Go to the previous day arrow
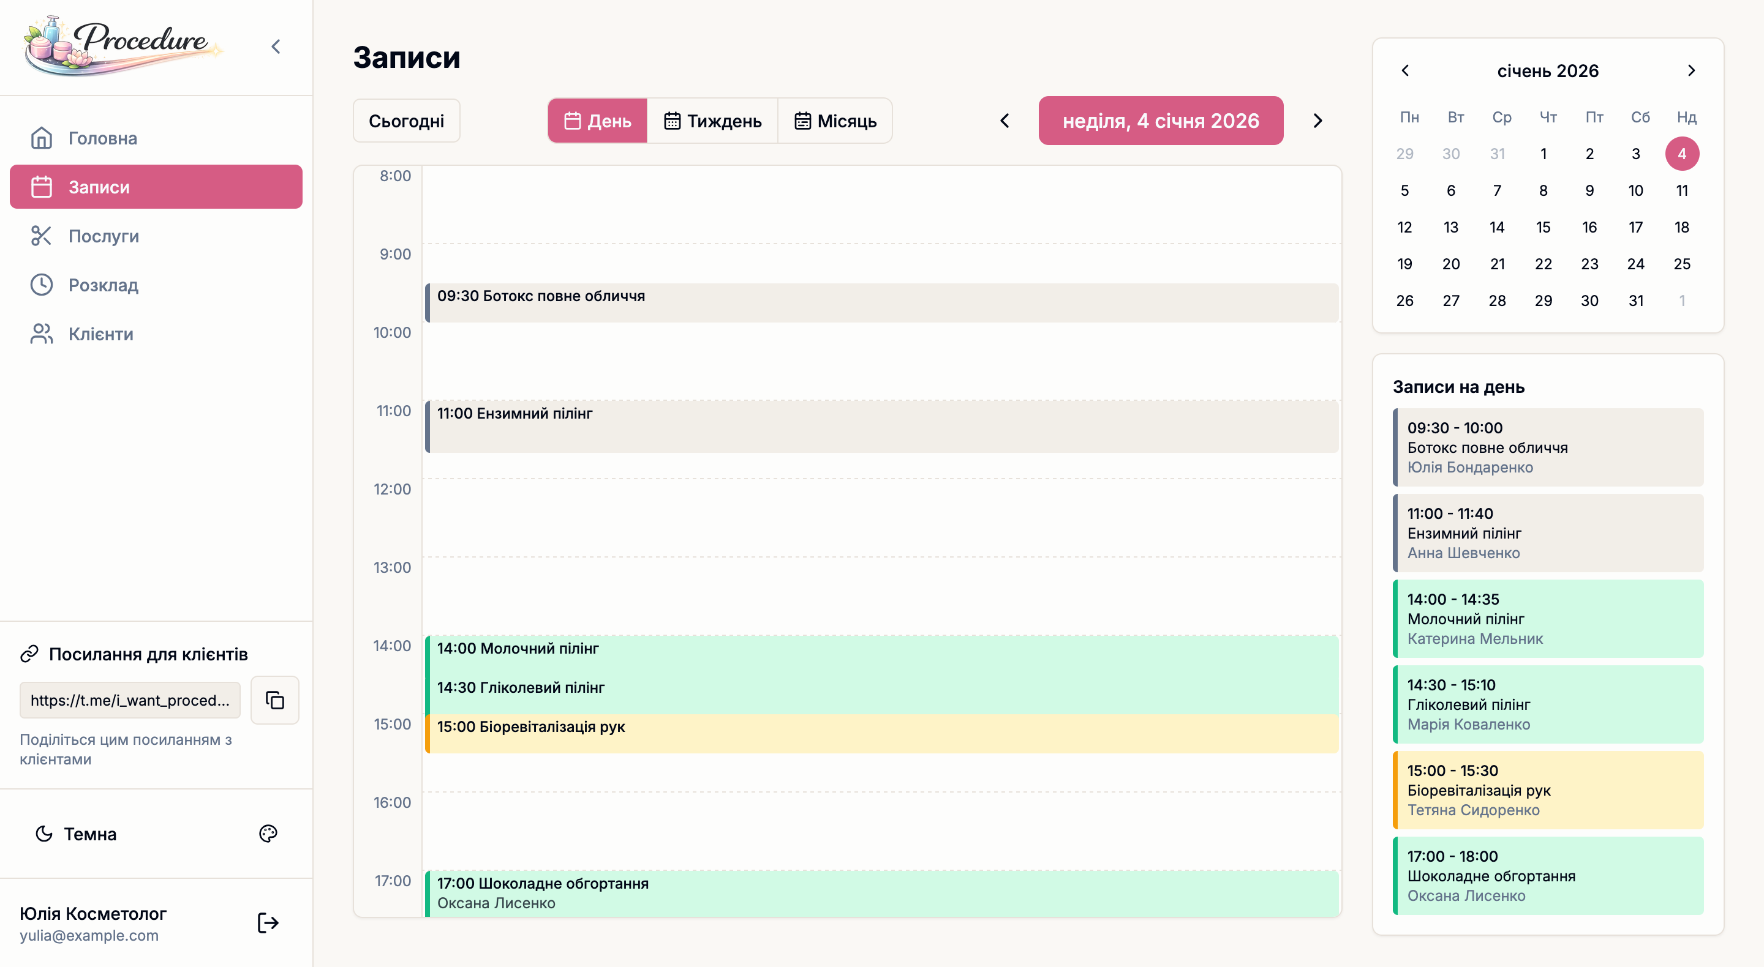Image resolution: width=1764 pixels, height=967 pixels. coord(1004,121)
